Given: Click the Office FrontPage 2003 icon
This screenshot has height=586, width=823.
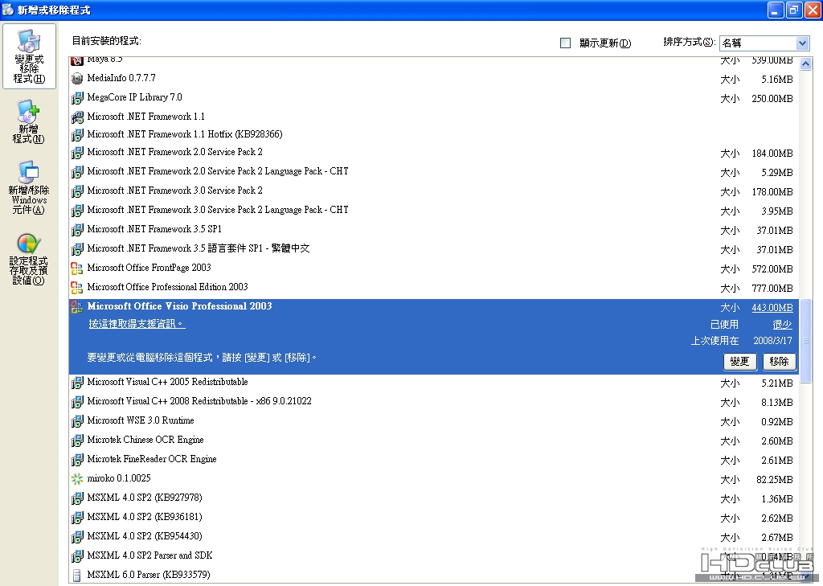Looking at the screenshot, I should [77, 268].
